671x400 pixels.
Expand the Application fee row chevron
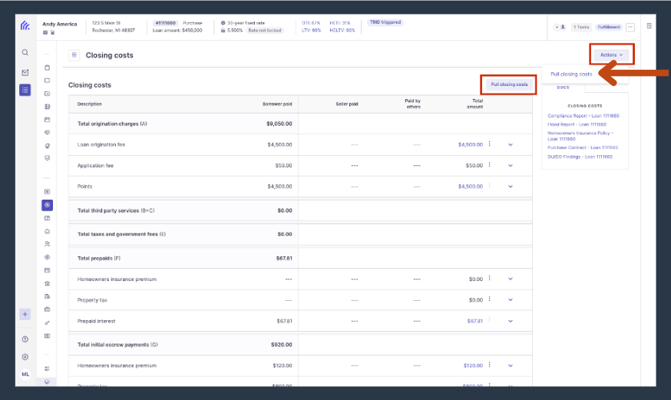click(x=511, y=166)
